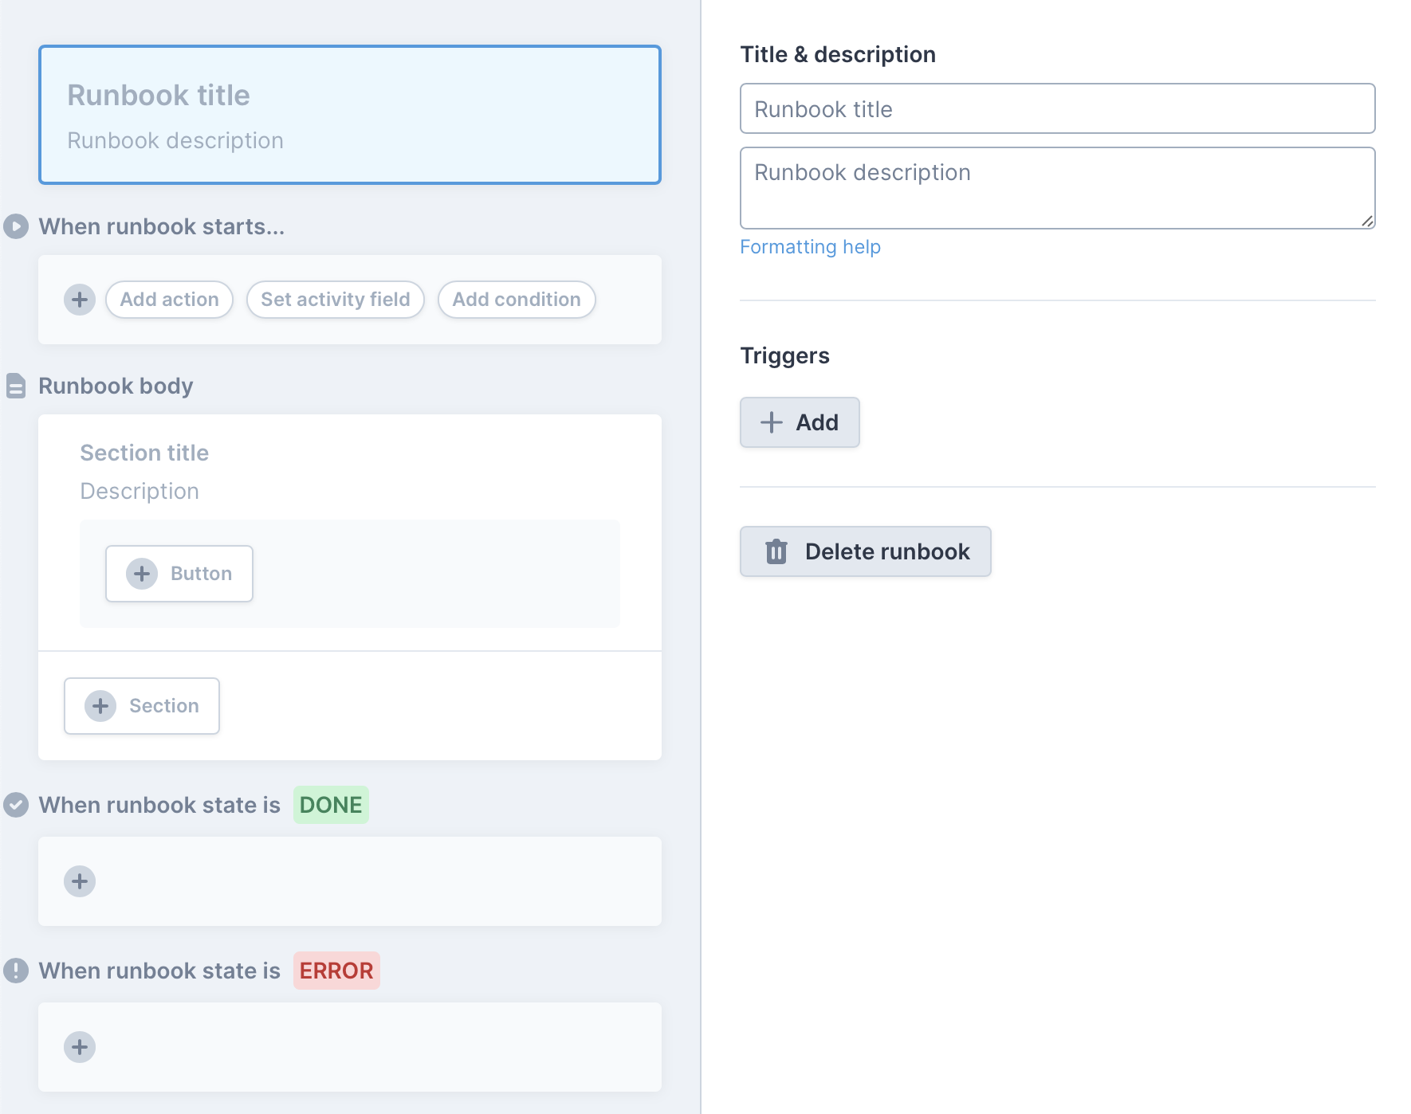Add a new Section to runbook body
Image resolution: width=1411 pixels, height=1114 pixels.
tap(142, 706)
